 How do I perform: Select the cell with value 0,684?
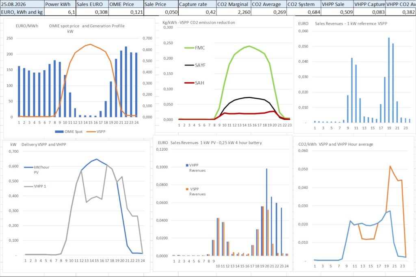point(304,12)
